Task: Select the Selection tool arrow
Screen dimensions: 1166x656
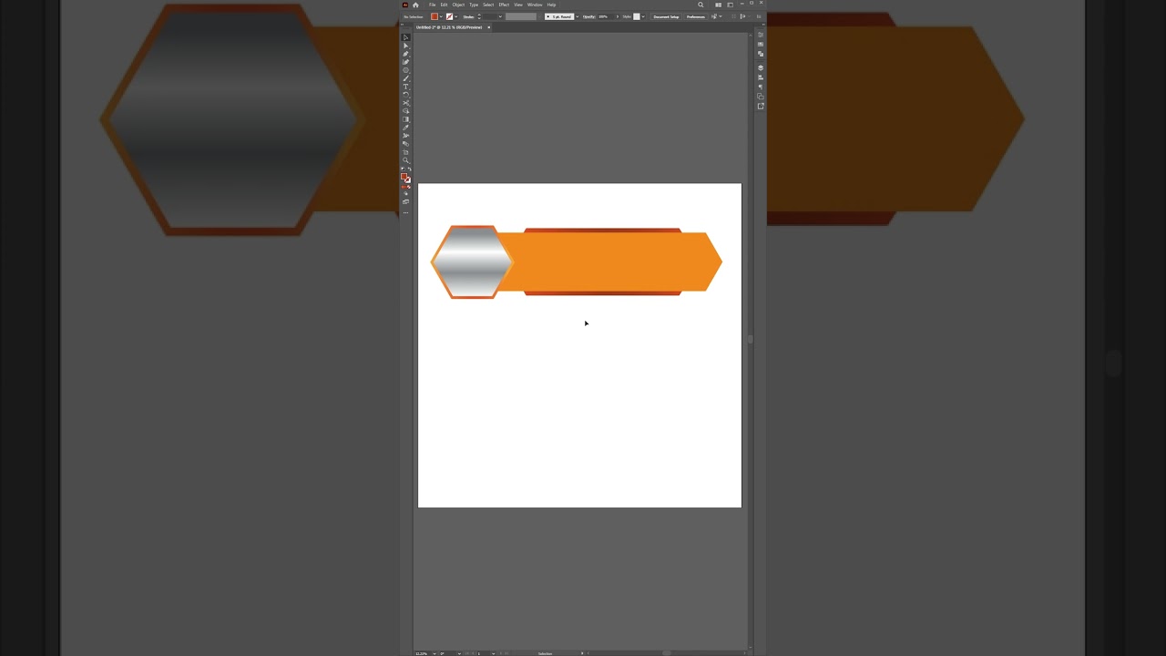Action: click(x=406, y=37)
